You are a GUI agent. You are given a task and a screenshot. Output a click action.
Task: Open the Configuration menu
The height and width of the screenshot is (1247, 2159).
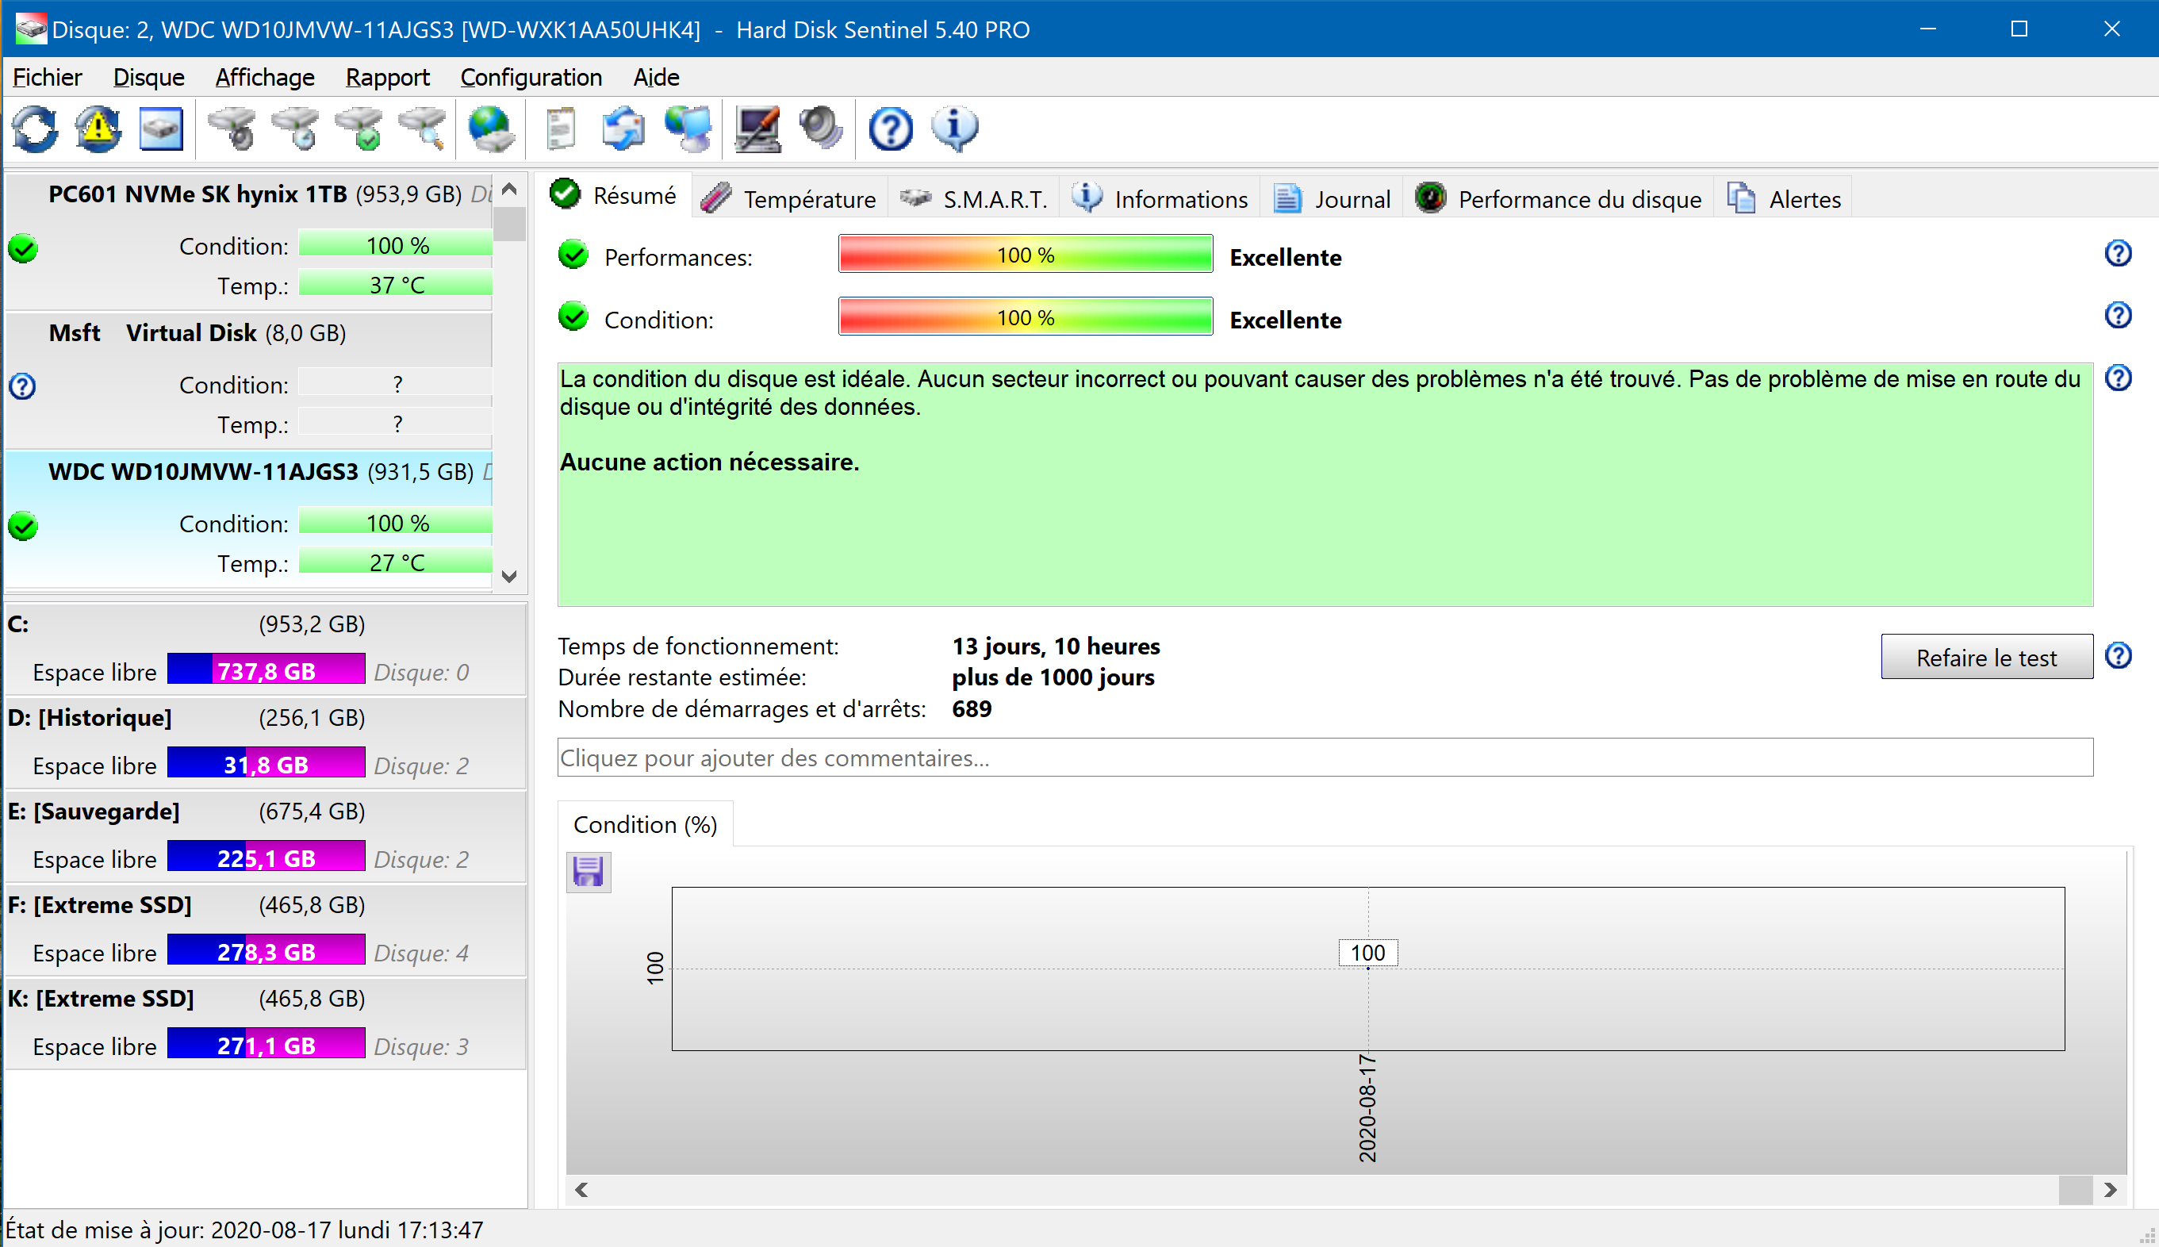531,77
